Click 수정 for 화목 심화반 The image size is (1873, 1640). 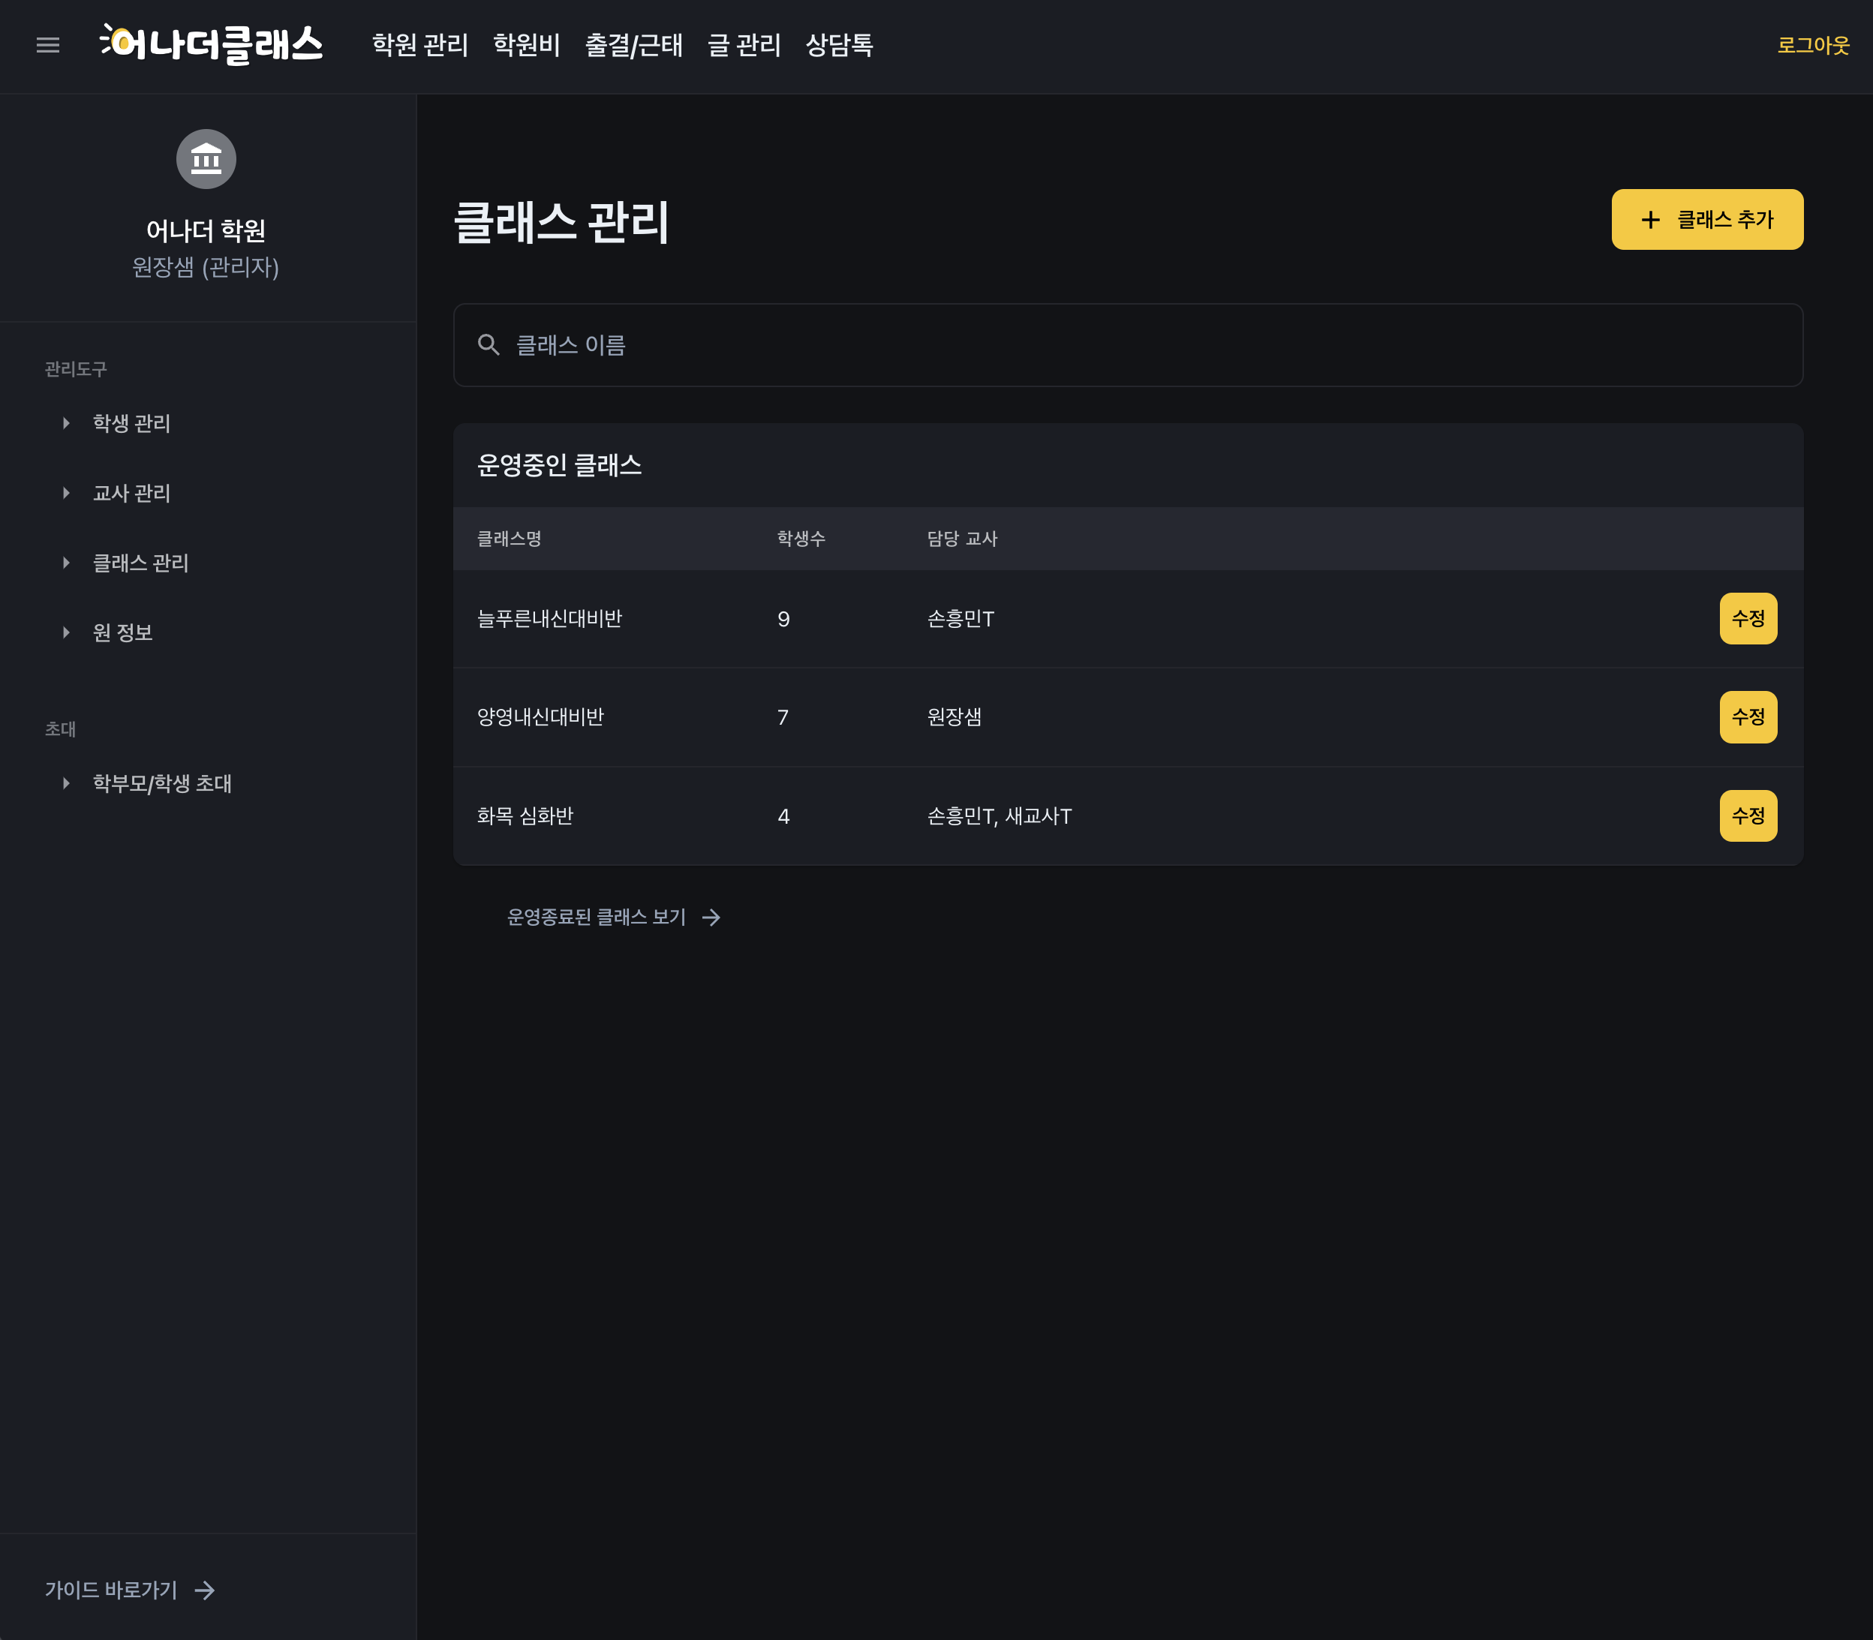[1748, 815]
